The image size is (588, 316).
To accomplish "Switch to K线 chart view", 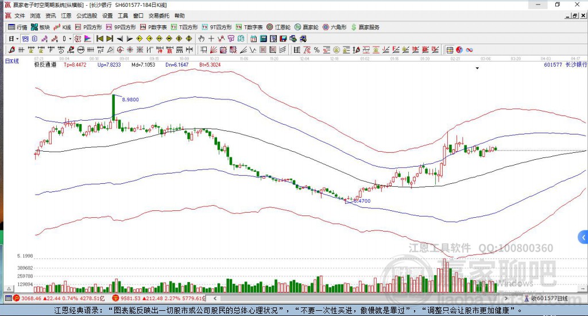I will point(62,27).
